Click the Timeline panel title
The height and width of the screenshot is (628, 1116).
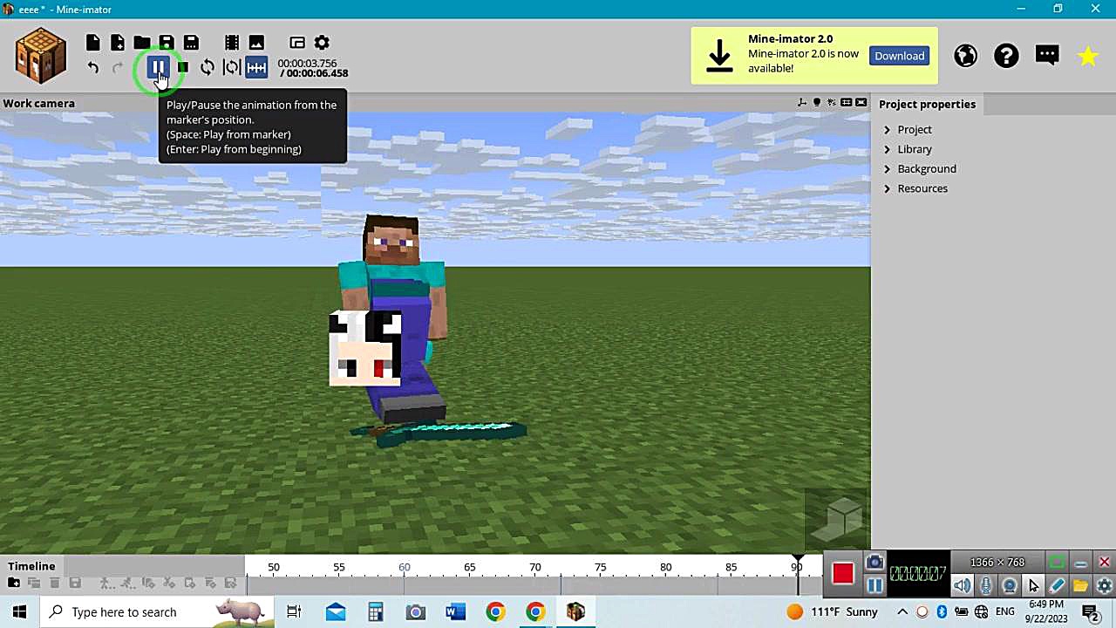pos(31,566)
